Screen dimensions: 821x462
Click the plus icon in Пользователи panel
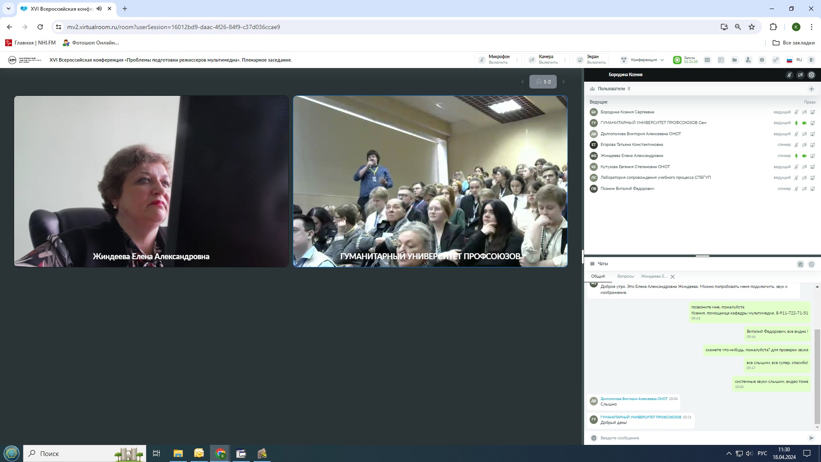click(x=811, y=89)
